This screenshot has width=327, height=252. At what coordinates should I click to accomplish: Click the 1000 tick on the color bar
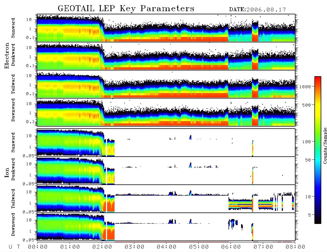point(305,86)
